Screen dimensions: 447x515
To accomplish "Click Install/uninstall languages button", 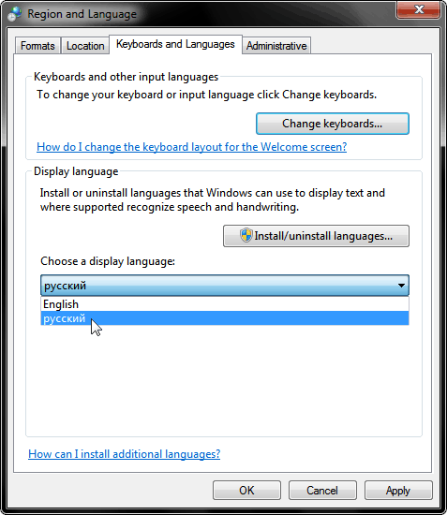I will pyautogui.click(x=316, y=236).
